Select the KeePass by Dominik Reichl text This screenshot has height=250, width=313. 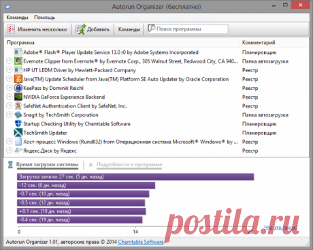pos(53,88)
